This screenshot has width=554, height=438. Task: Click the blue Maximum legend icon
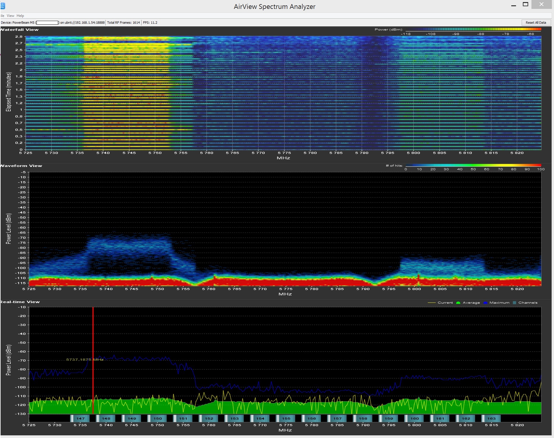pyautogui.click(x=485, y=303)
